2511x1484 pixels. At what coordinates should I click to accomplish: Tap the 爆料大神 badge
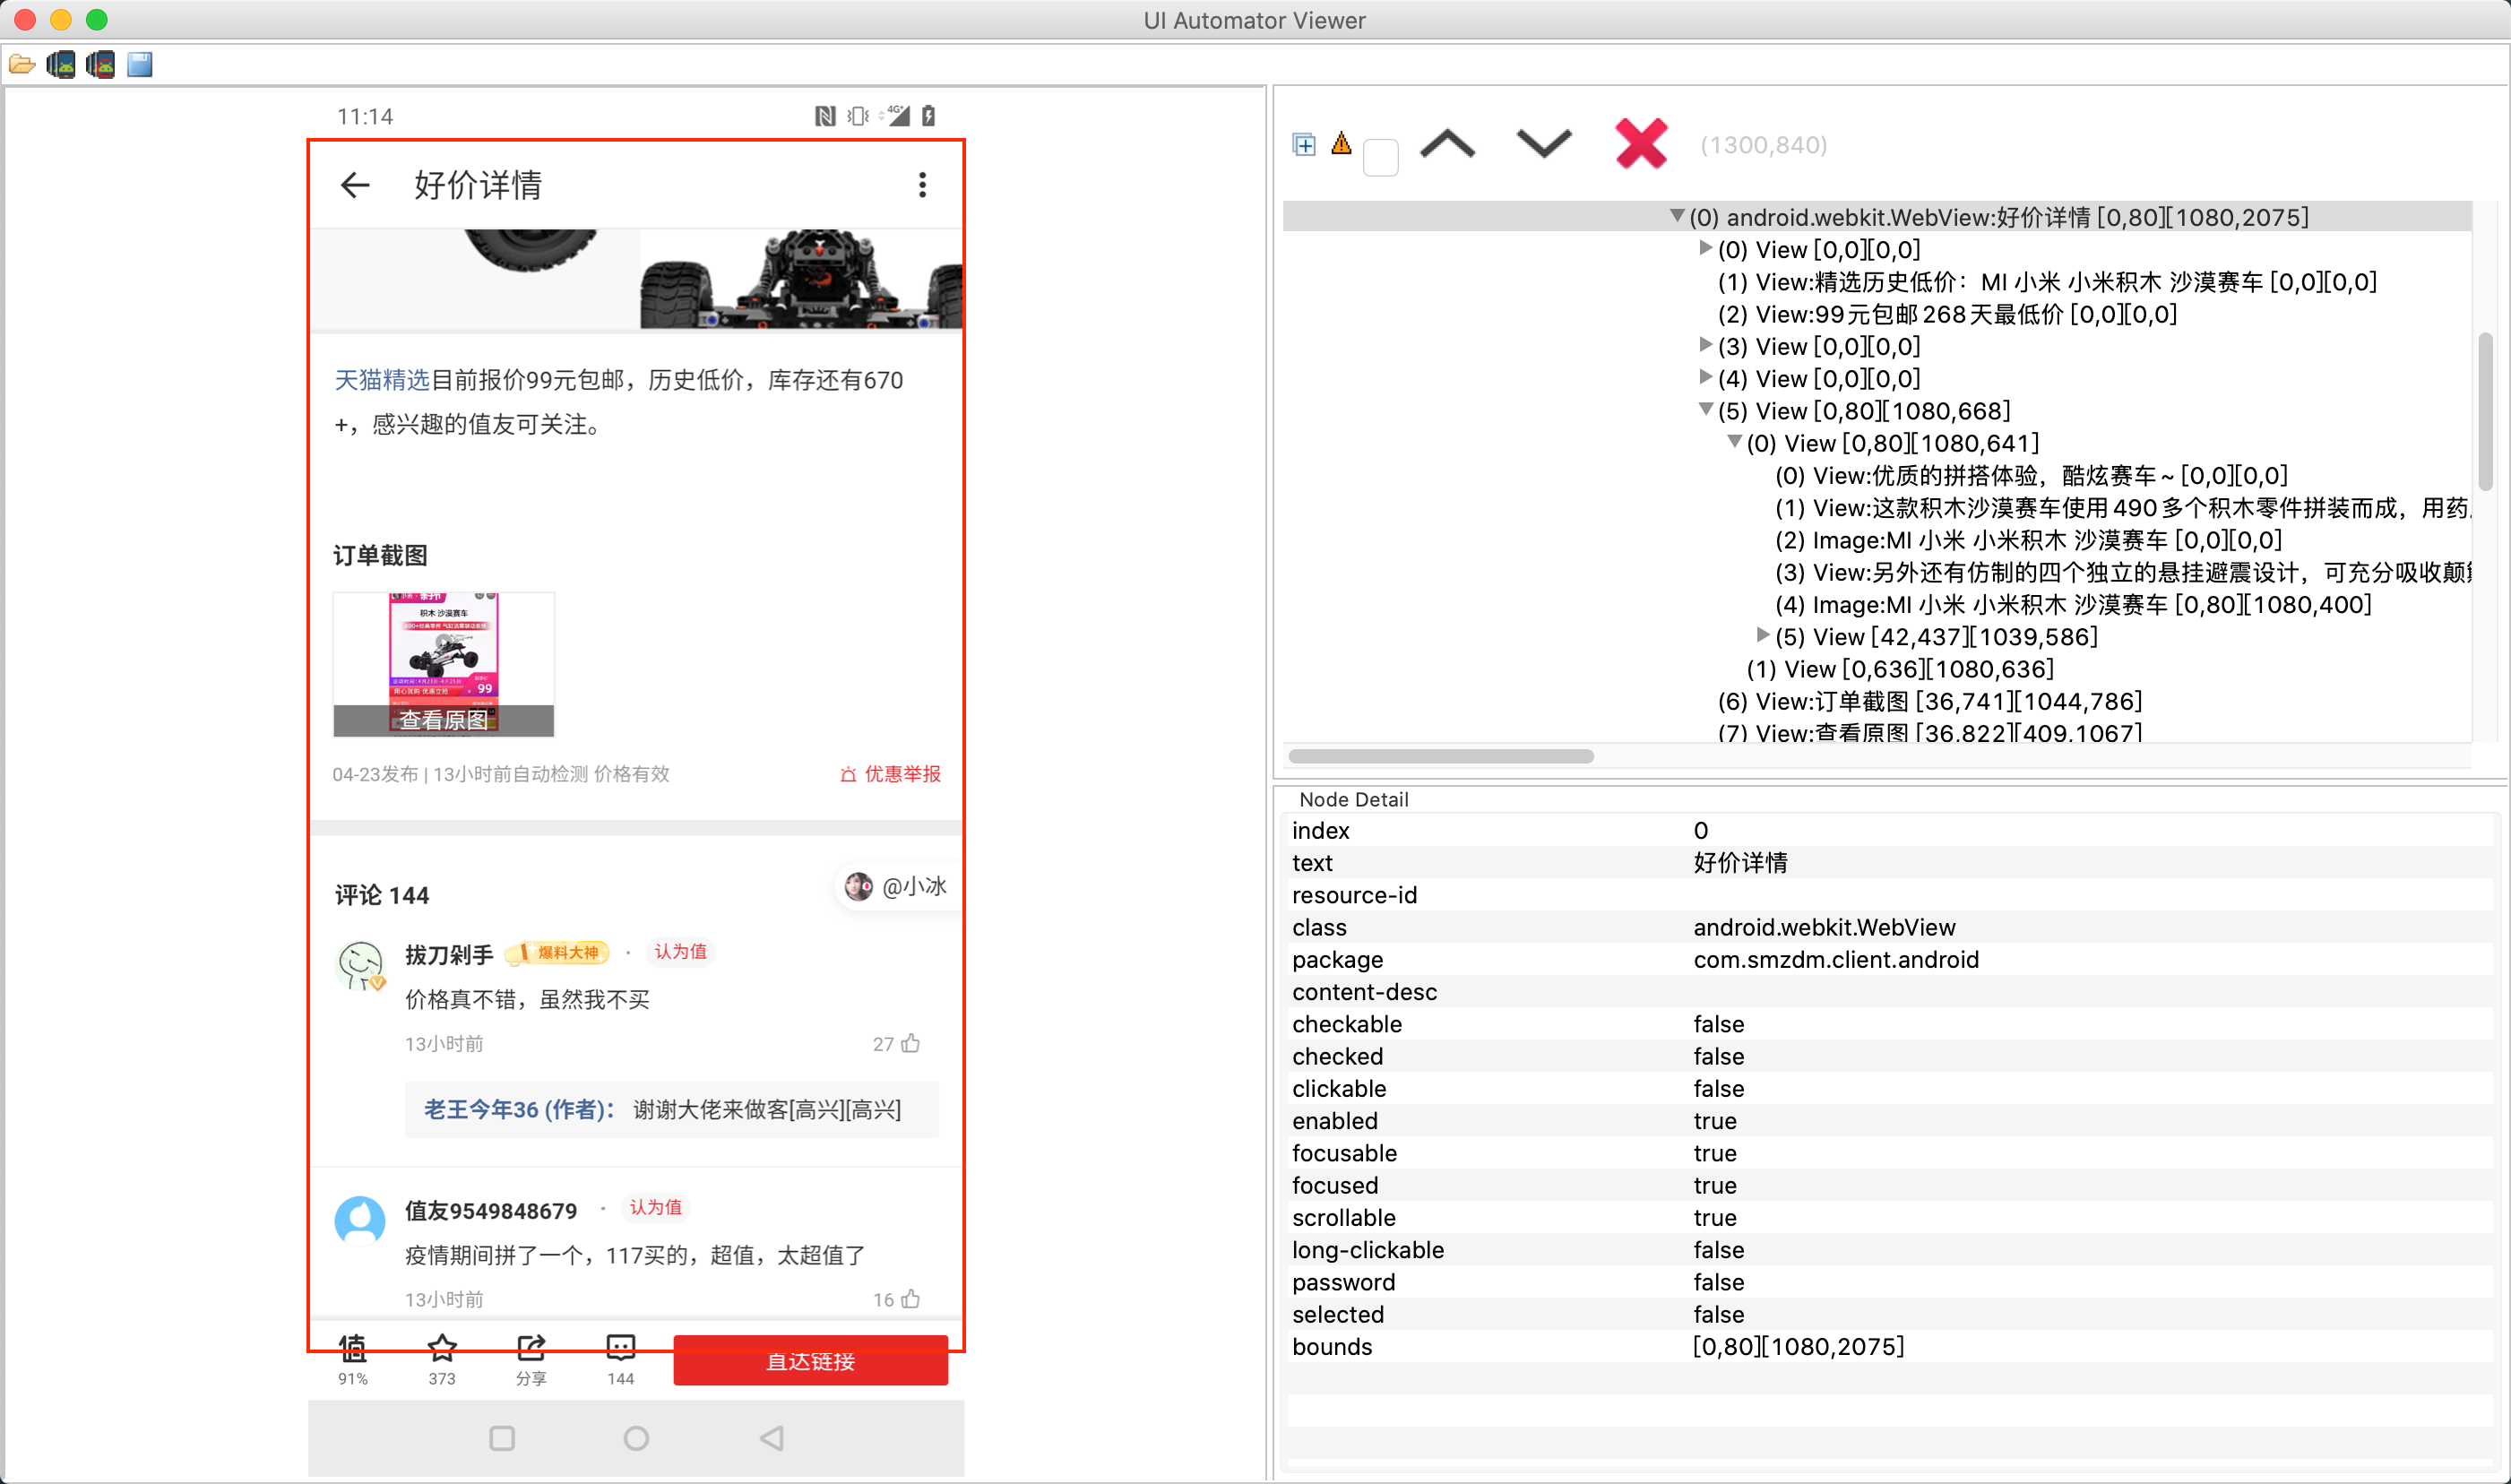[x=558, y=952]
